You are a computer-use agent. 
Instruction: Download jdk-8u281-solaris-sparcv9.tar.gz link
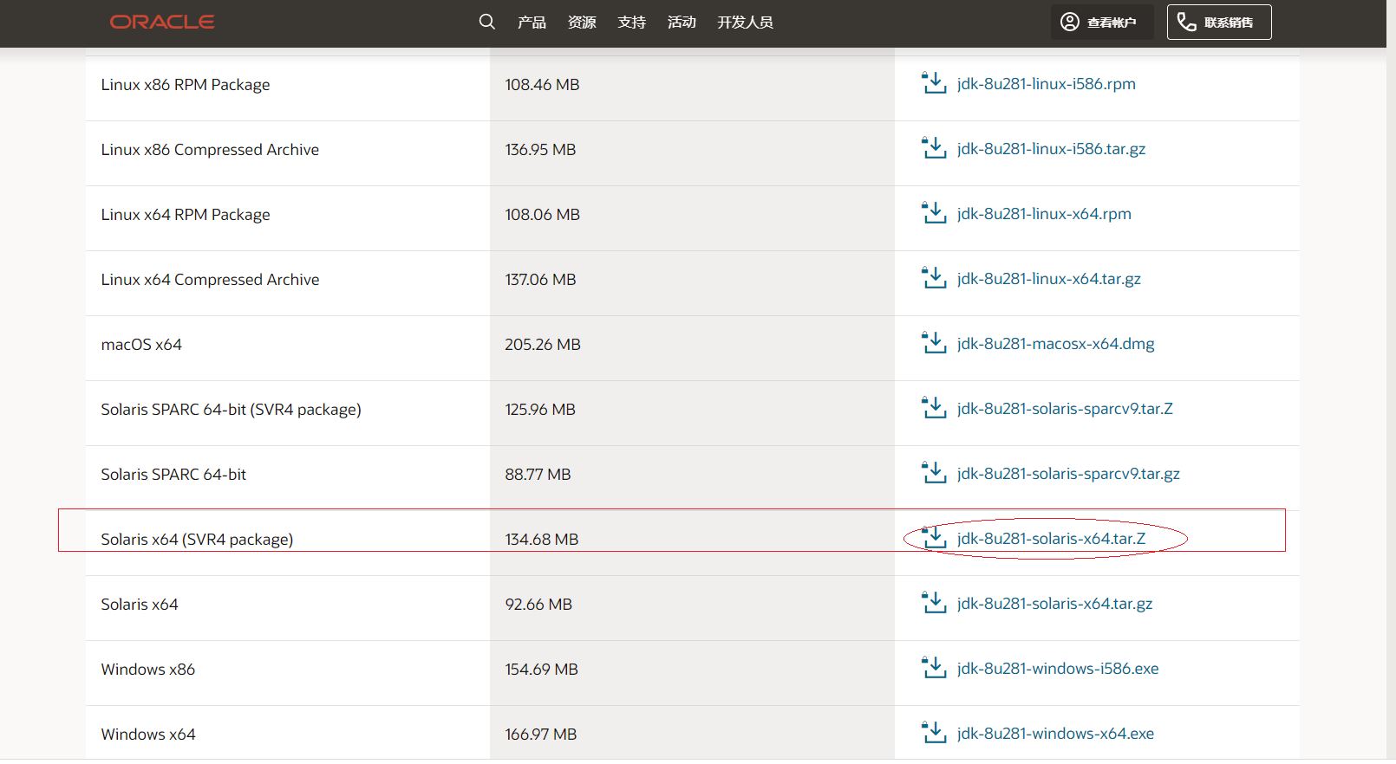coord(1068,474)
